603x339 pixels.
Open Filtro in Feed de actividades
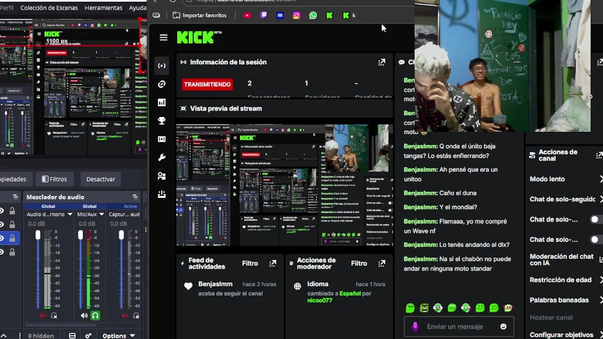point(250,264)
